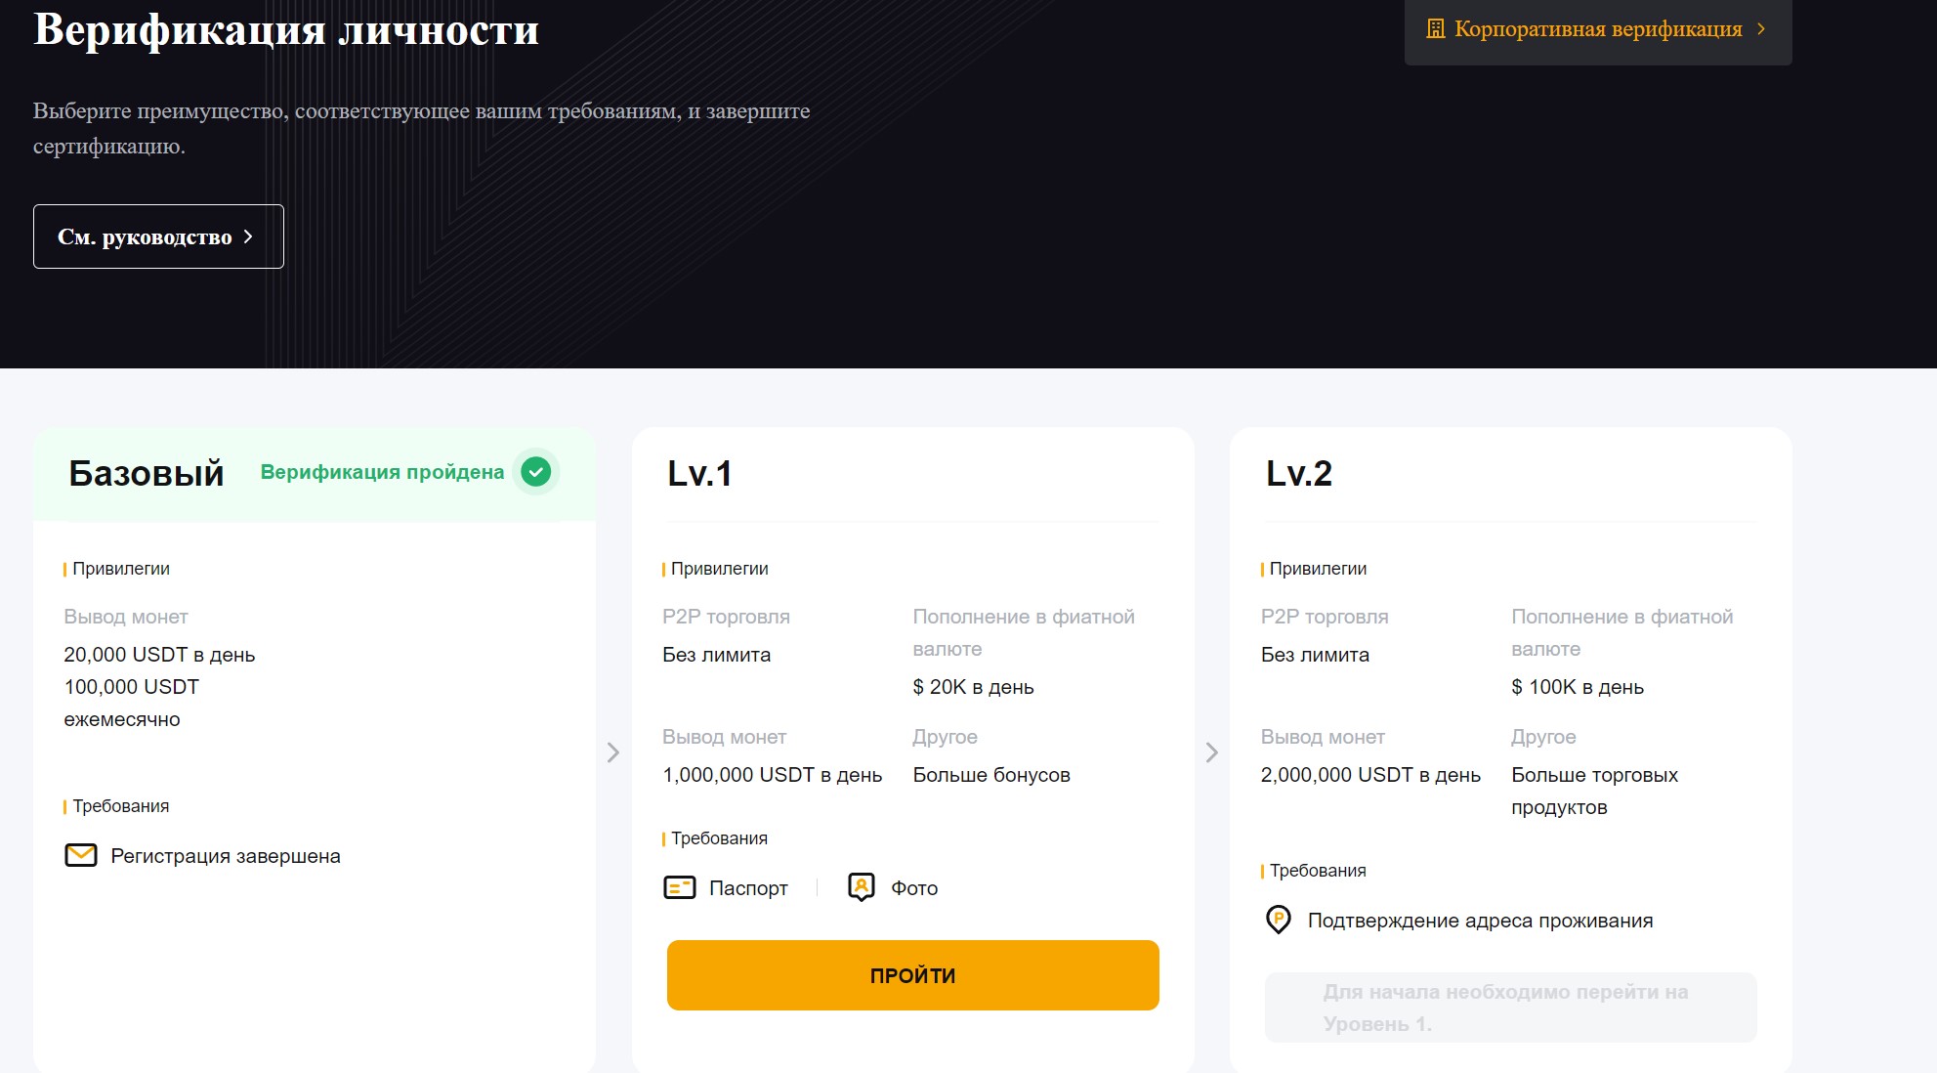Select the Lv.1 card heading

pos(699,473)
